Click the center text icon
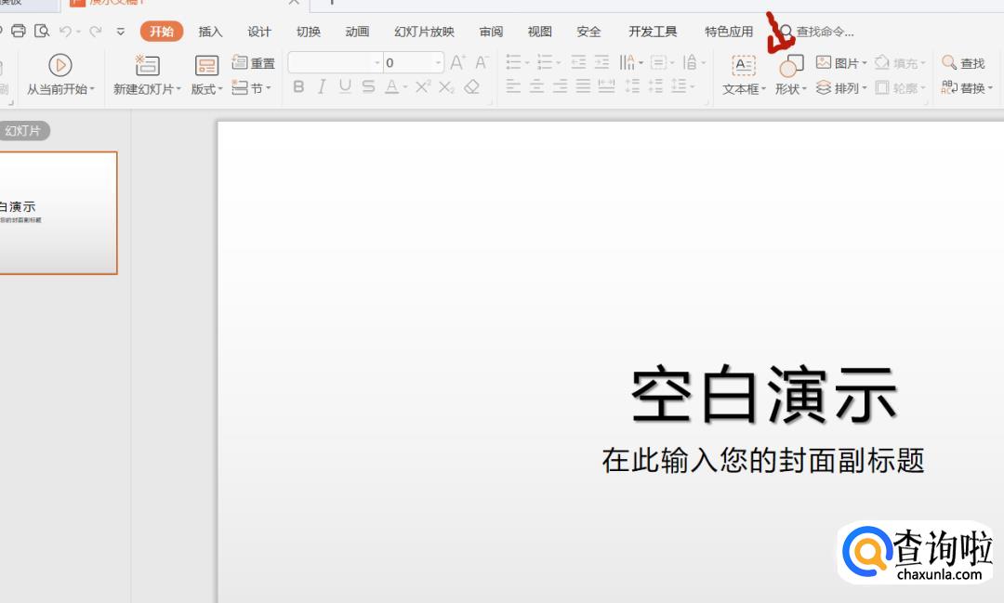1004x603 pixels. (x=536, y=86)
